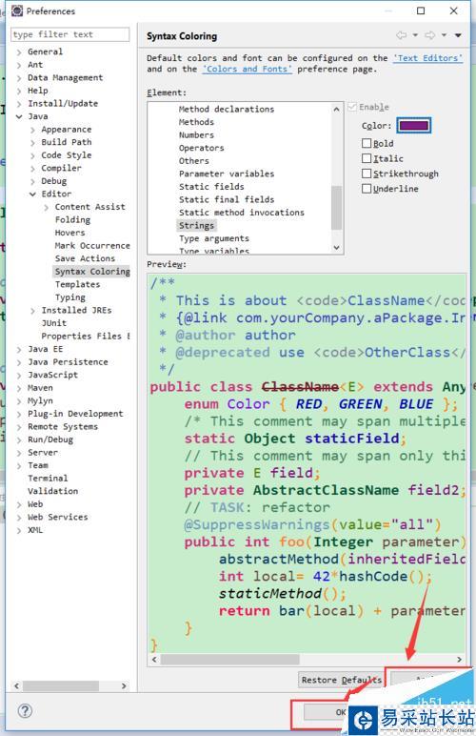The width and height of the screenshot is (476, 736).
Task: Select Mark Occurrences in the tree
Action: pos(92,245)
